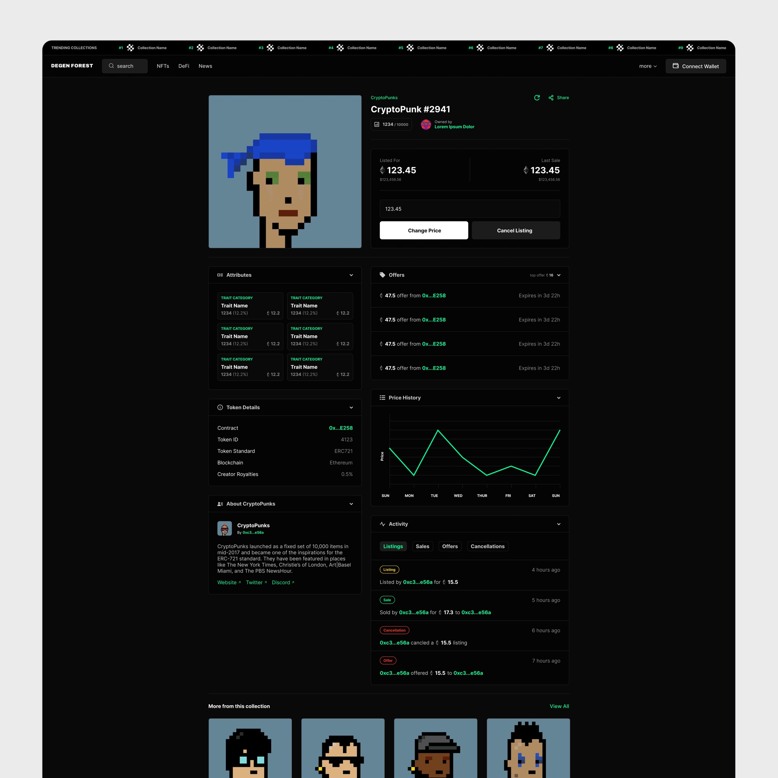Viewport: 778px width, 778px height.
Task: Click the Ethereum icon beside Last Sale price
Action: click(x=526, y=170)
